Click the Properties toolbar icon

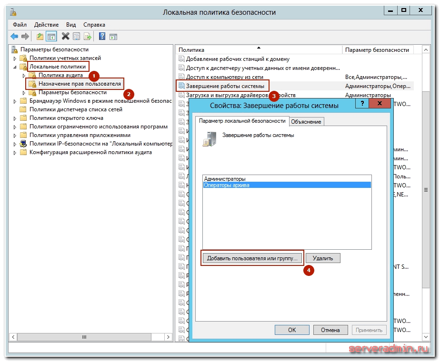point(77,37)
